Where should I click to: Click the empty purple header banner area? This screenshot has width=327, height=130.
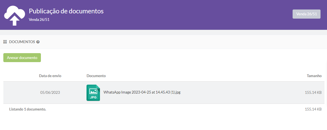[196, 15]
